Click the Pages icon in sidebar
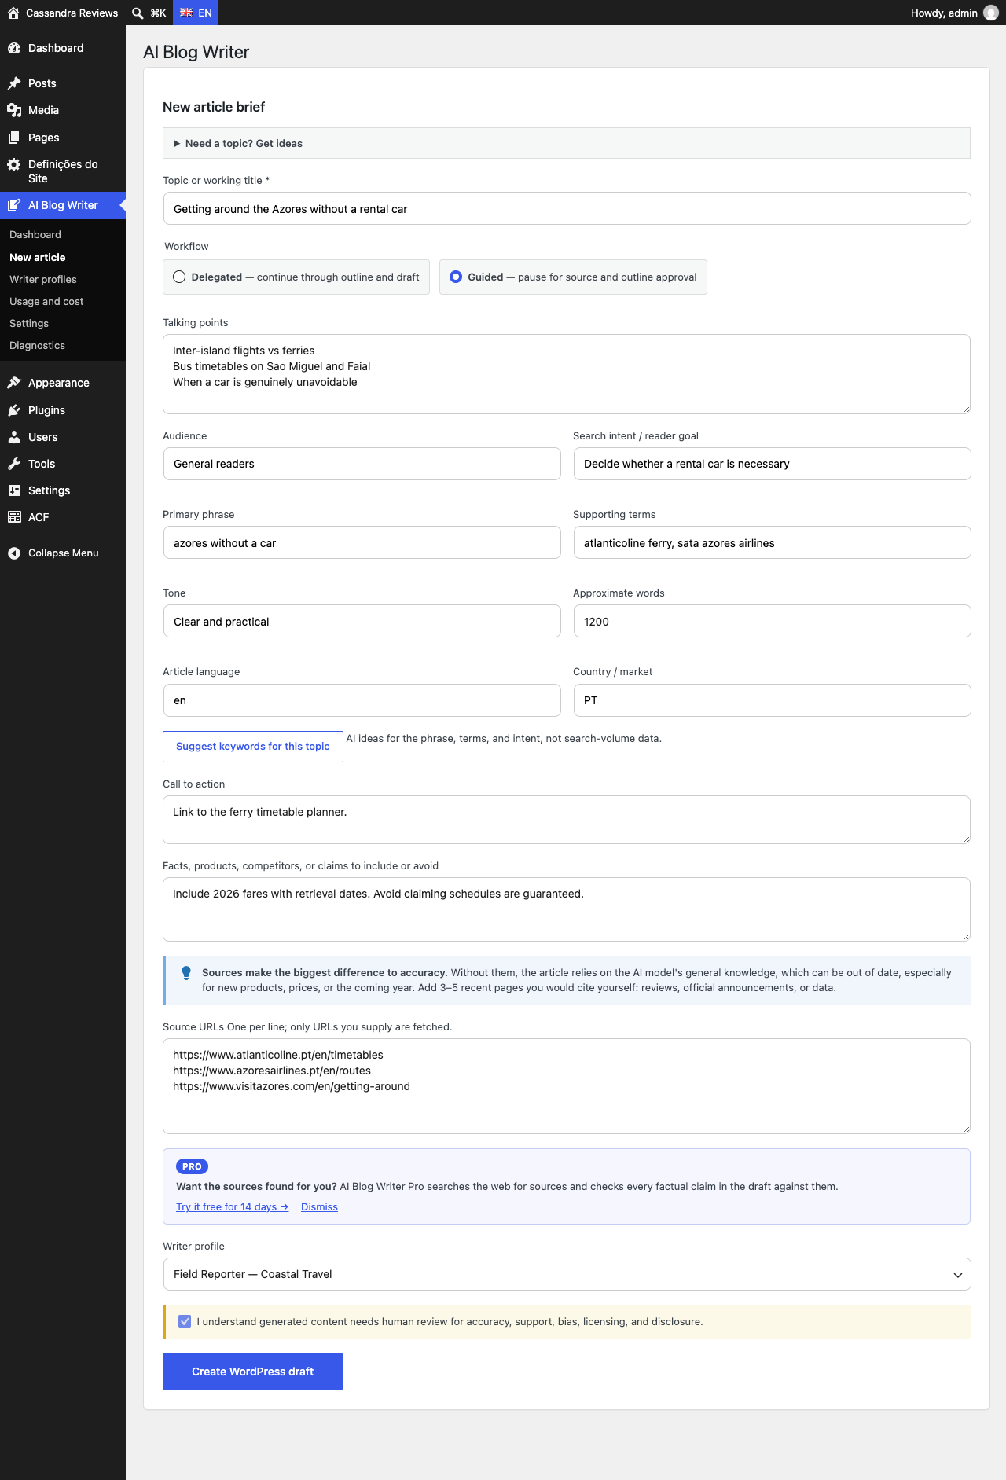1006x1480 pixels. (14, 138)
